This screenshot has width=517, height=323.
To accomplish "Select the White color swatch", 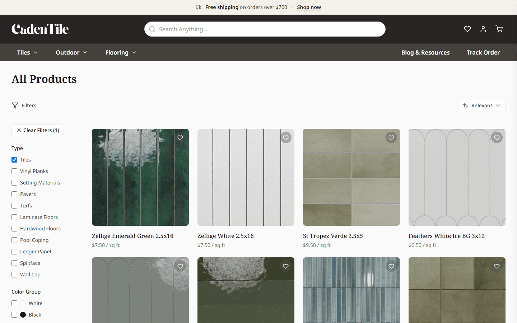I will (x=23, y=303).
